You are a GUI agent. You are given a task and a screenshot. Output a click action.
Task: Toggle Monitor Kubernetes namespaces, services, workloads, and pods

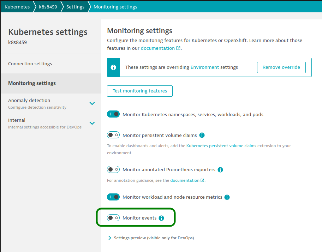click(x=113, y=114)
